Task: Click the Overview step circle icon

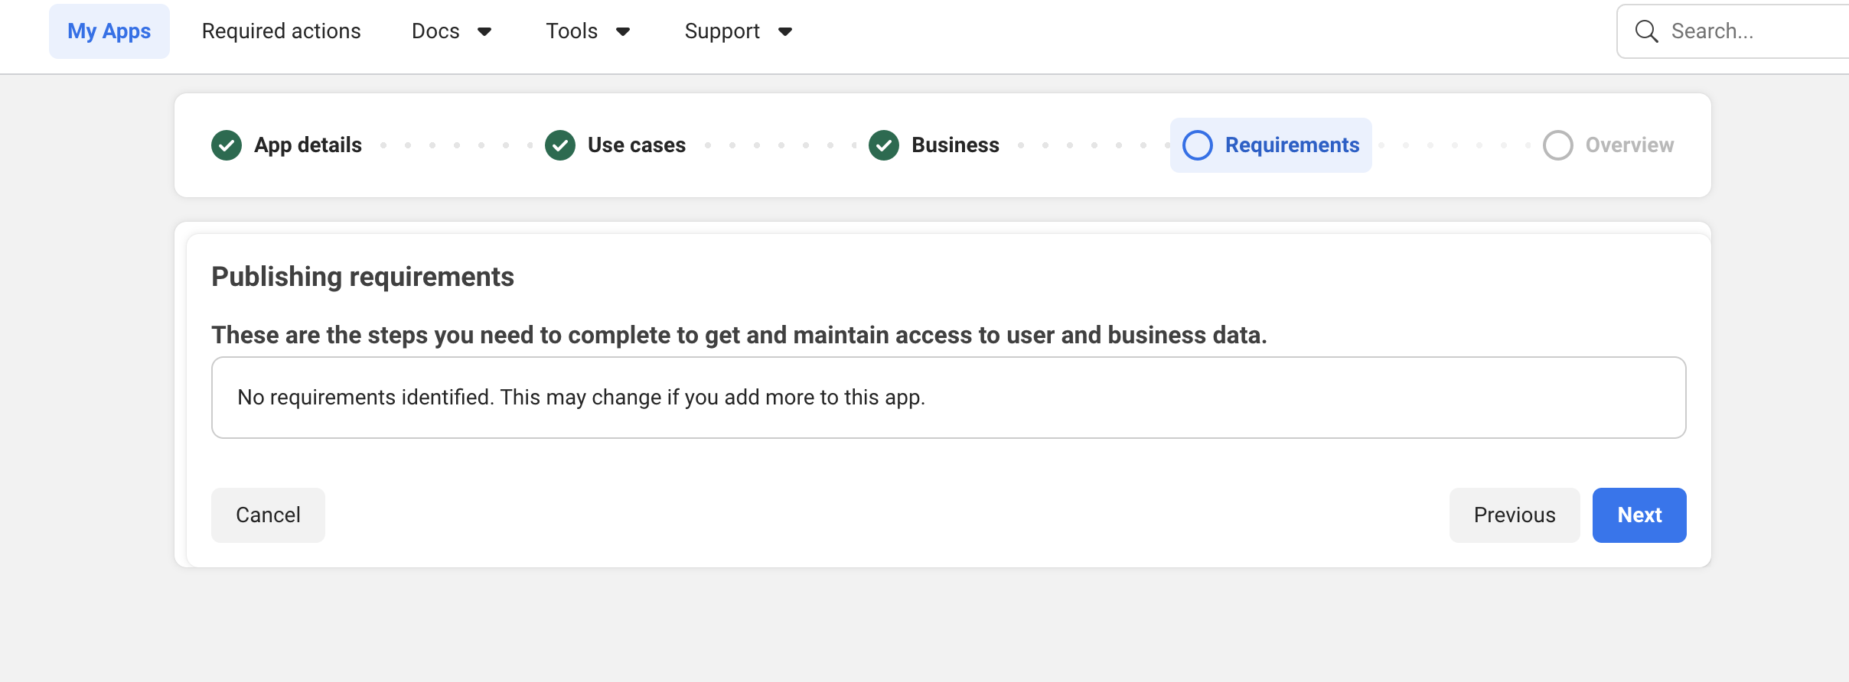Action: tap(1558, 145)
